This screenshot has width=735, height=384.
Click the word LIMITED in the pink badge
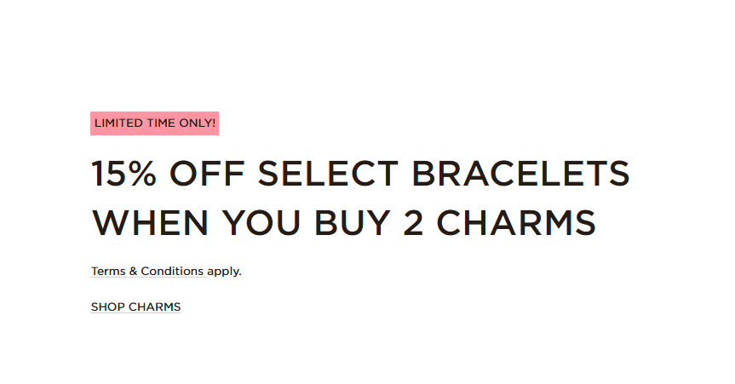point(117,123)
